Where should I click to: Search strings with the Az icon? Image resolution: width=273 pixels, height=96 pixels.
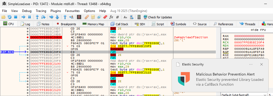click(x=125, y=17)
